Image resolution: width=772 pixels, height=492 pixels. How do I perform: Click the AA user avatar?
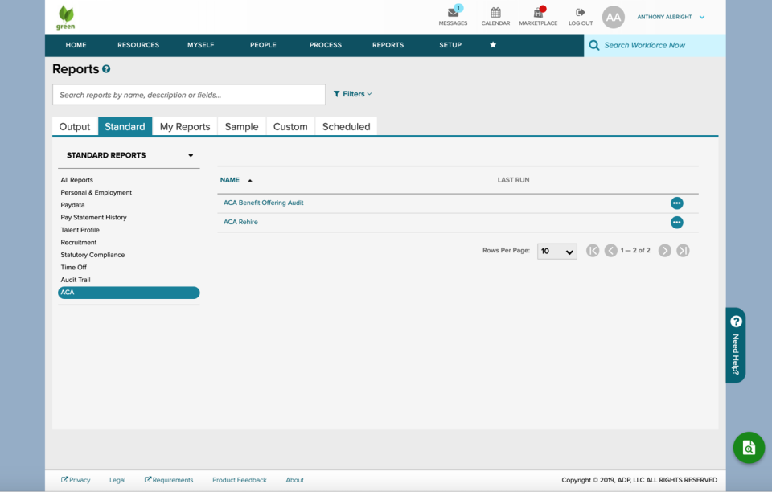pyautogui.click(x=613, y=18)
